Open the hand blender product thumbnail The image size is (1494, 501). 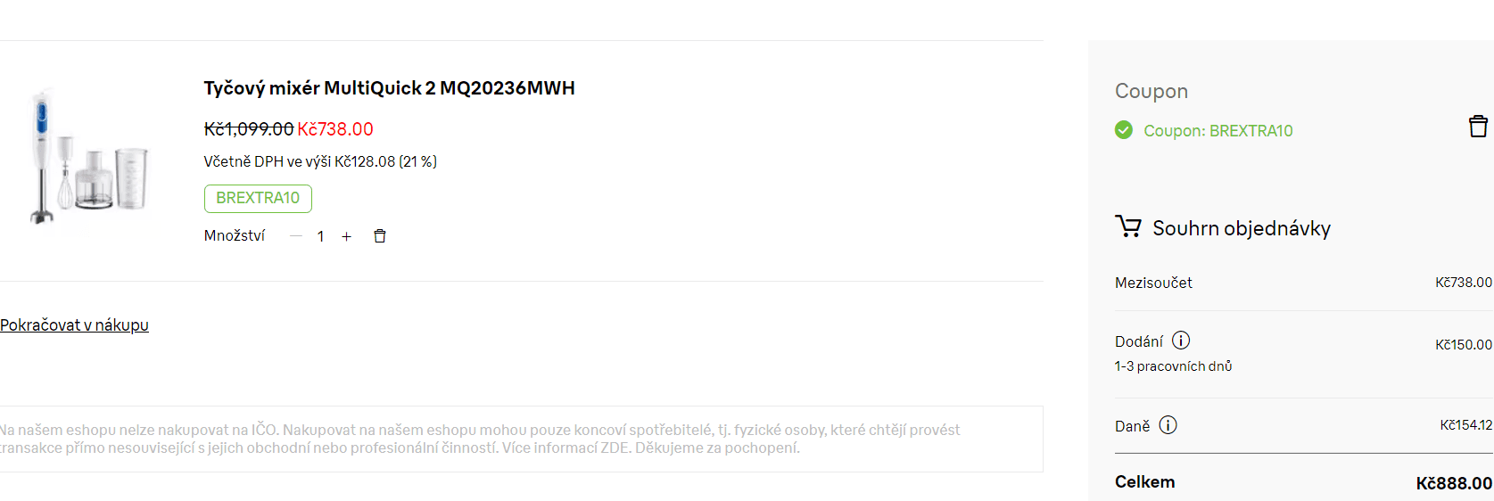(x=89, y=156)
